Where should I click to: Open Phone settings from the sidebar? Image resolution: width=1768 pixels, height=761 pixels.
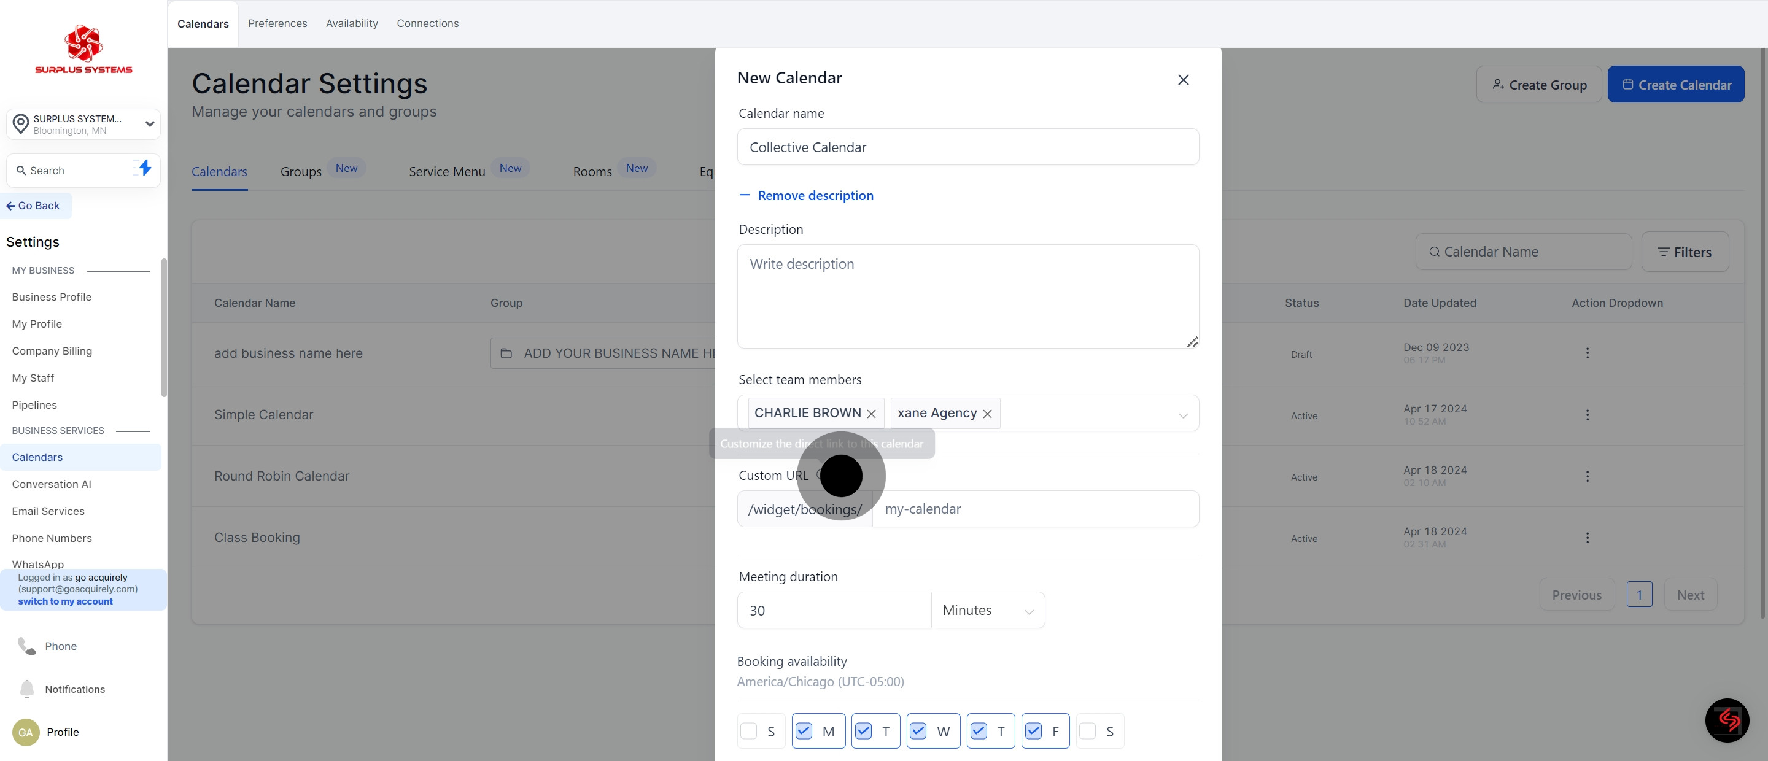point(60,646)
